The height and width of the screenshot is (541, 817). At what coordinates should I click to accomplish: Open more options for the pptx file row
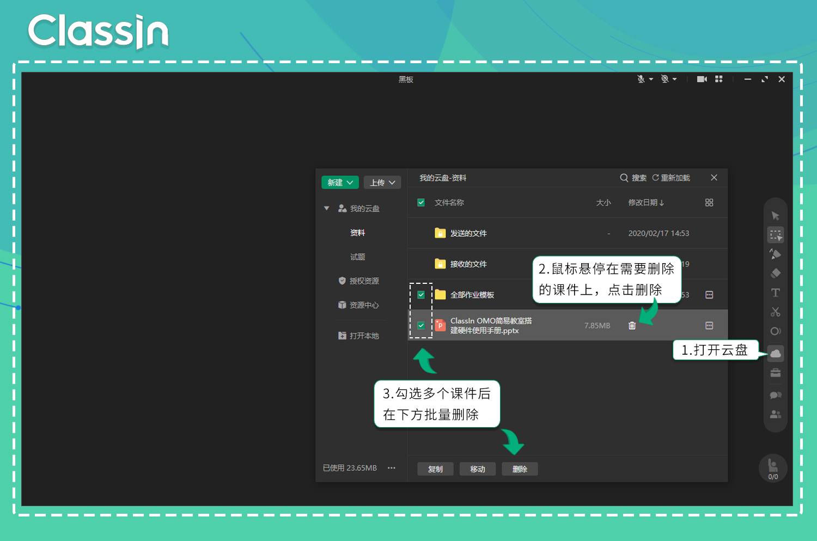[709, 325]
